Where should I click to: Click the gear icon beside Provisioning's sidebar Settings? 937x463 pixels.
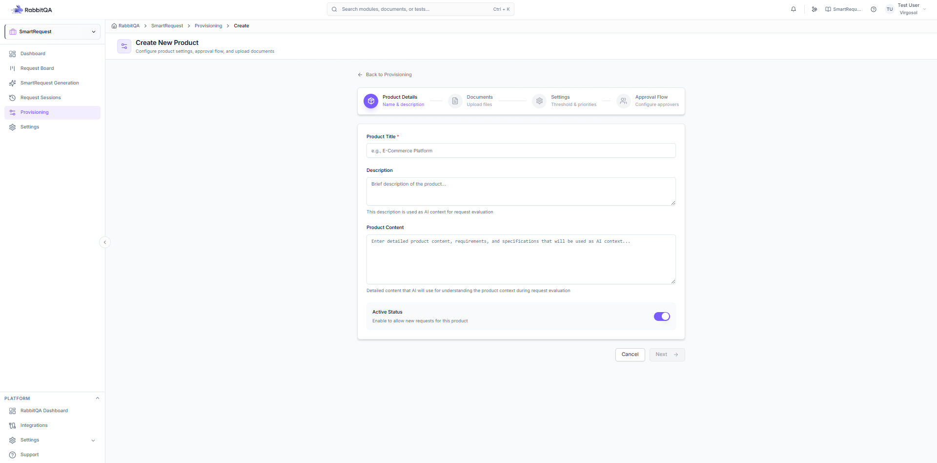pyautogui.click(x=13, y=127)
